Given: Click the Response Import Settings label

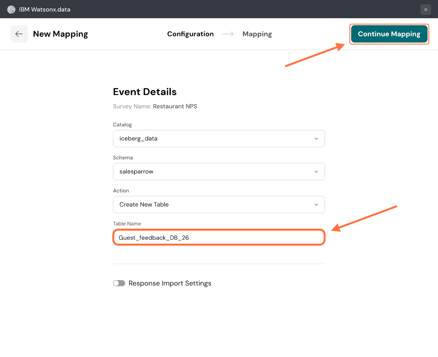Looking at the screenshot, I should point(170,283).
